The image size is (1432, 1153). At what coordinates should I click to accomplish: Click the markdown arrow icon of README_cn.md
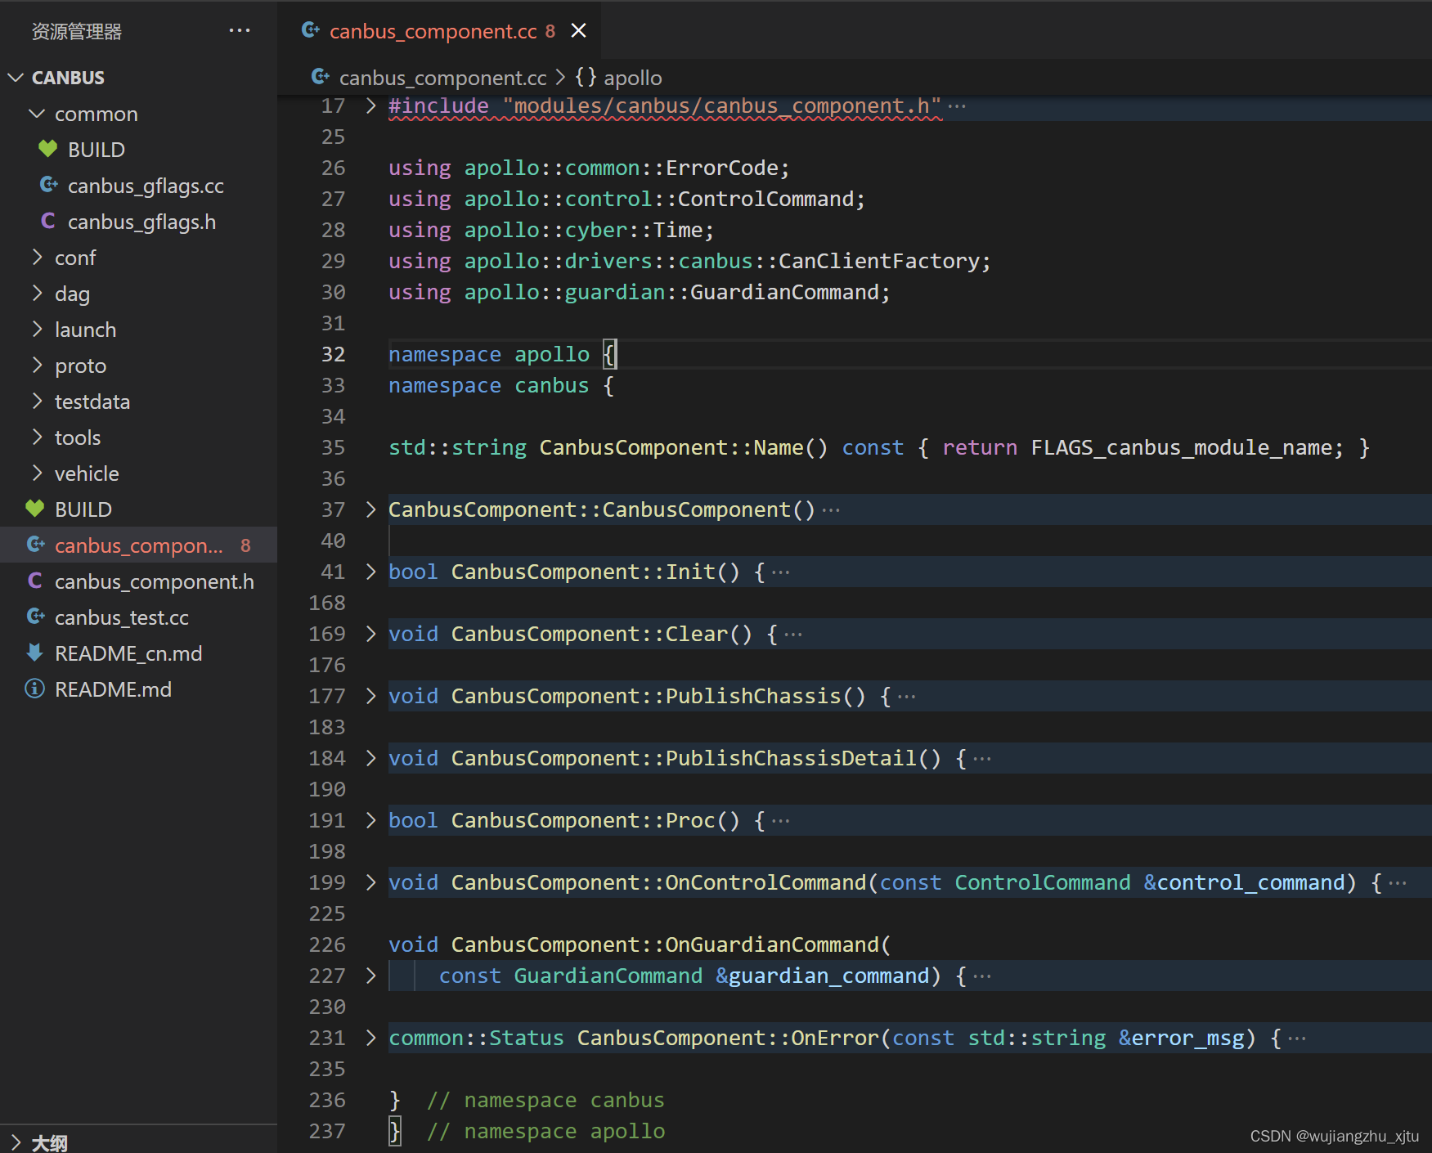(x=35, y=653)
